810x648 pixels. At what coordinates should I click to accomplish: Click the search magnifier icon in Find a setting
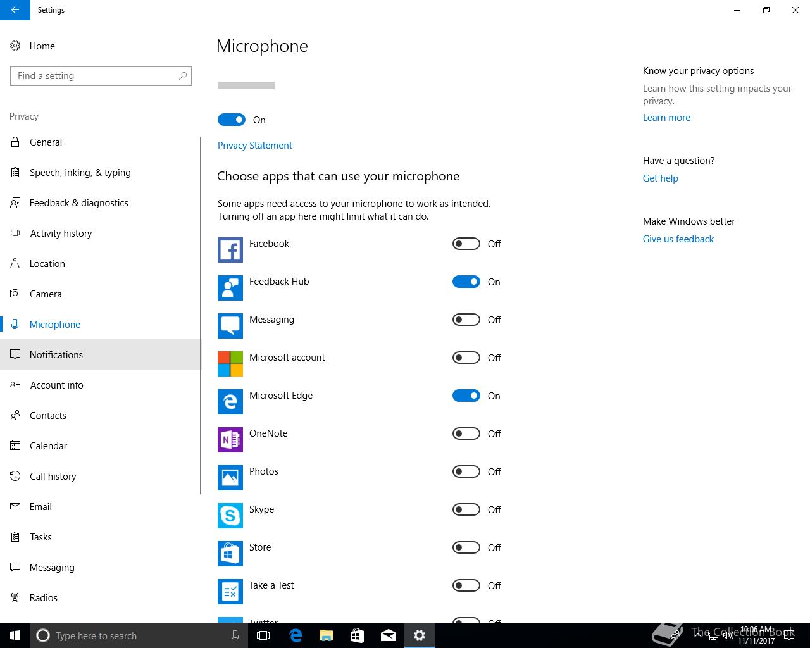[x=183, y=76]
